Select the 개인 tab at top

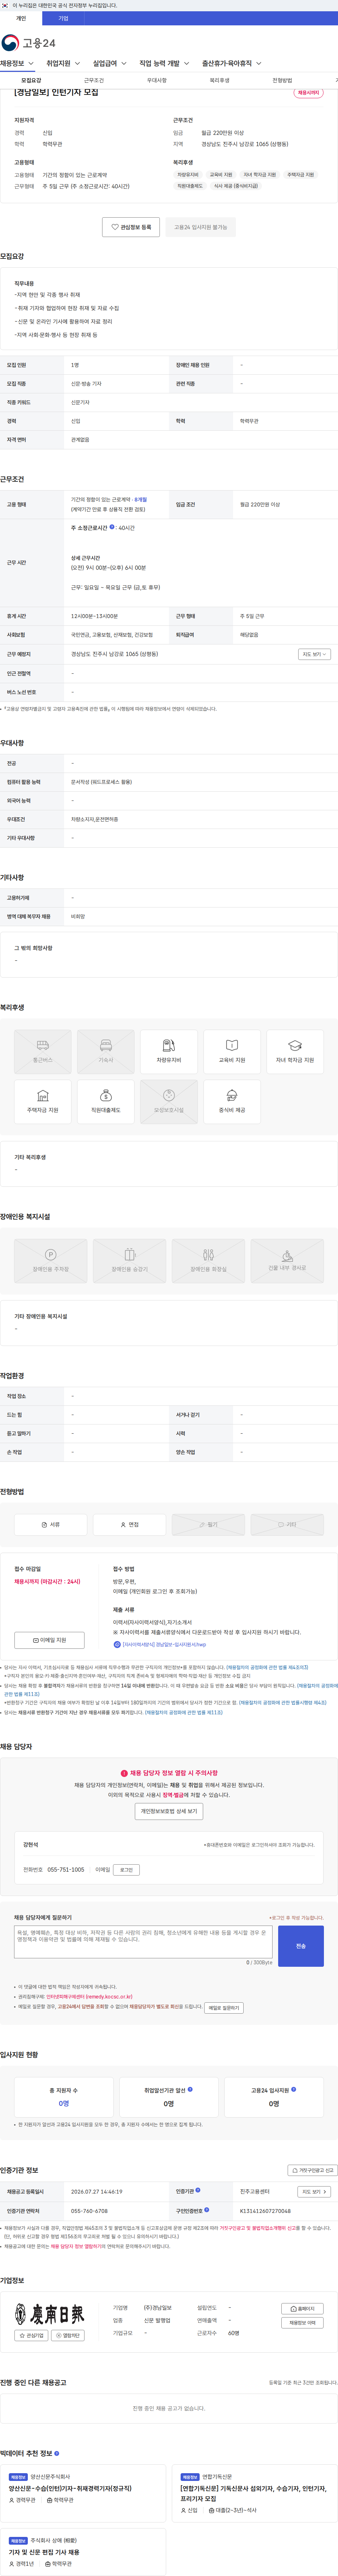pos(21,18)
